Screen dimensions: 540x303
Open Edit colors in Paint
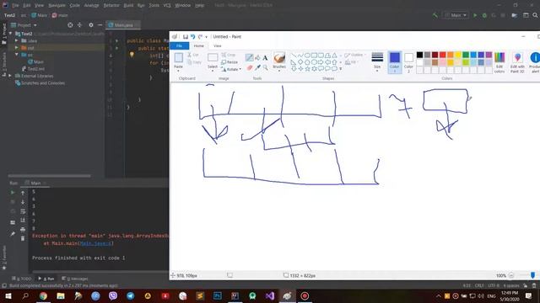pos(499,62)
